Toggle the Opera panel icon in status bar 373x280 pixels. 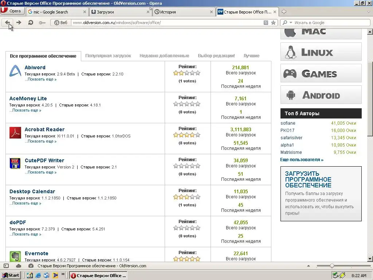pyautogui.click(x=6, y=266)
